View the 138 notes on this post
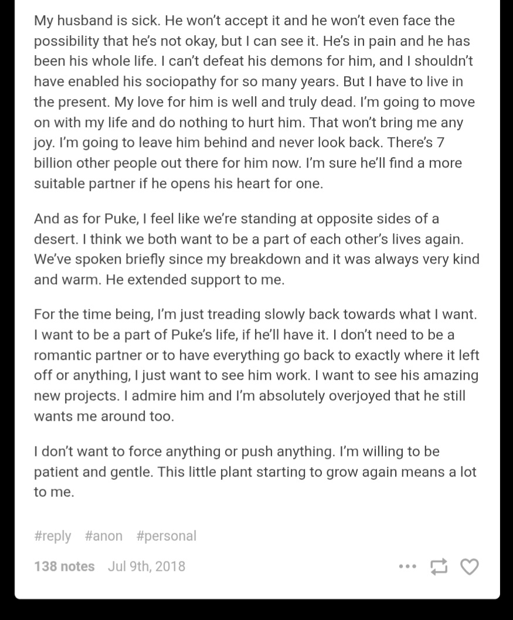Screen dimensions: 513x620 click(x=64, y=566)
